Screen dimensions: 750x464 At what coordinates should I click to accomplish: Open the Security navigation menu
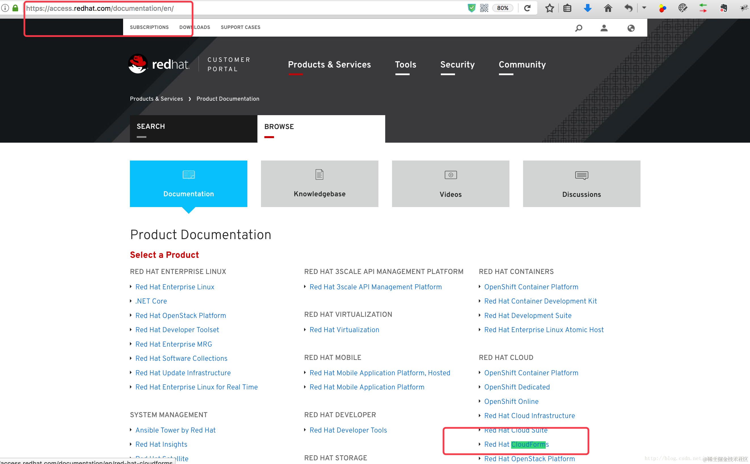pos(457,64)
